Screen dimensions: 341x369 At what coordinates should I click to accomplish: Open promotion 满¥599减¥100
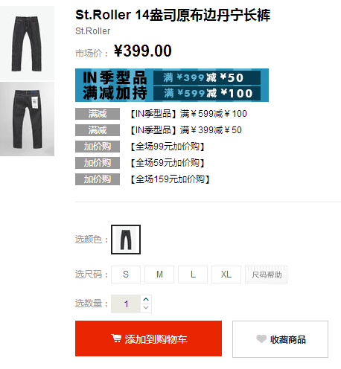[x=189, y=114]
